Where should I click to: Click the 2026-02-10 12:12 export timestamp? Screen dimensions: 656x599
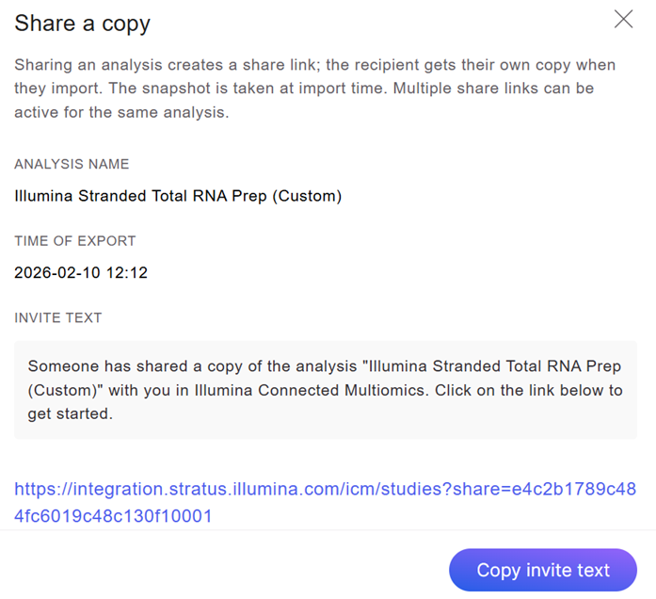coord(81,273)
